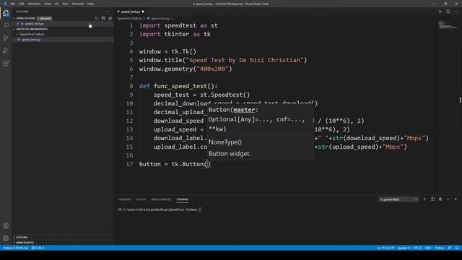Viewport: 462px width, 260px height.
Task: Click the CRLF line ending indicator
Action: click(428, 248)
